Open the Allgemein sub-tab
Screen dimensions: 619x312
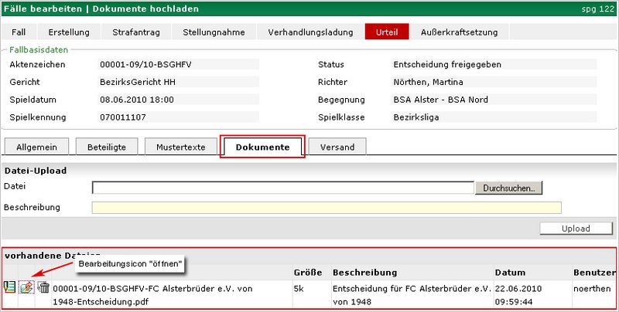[x=37, y=147]
